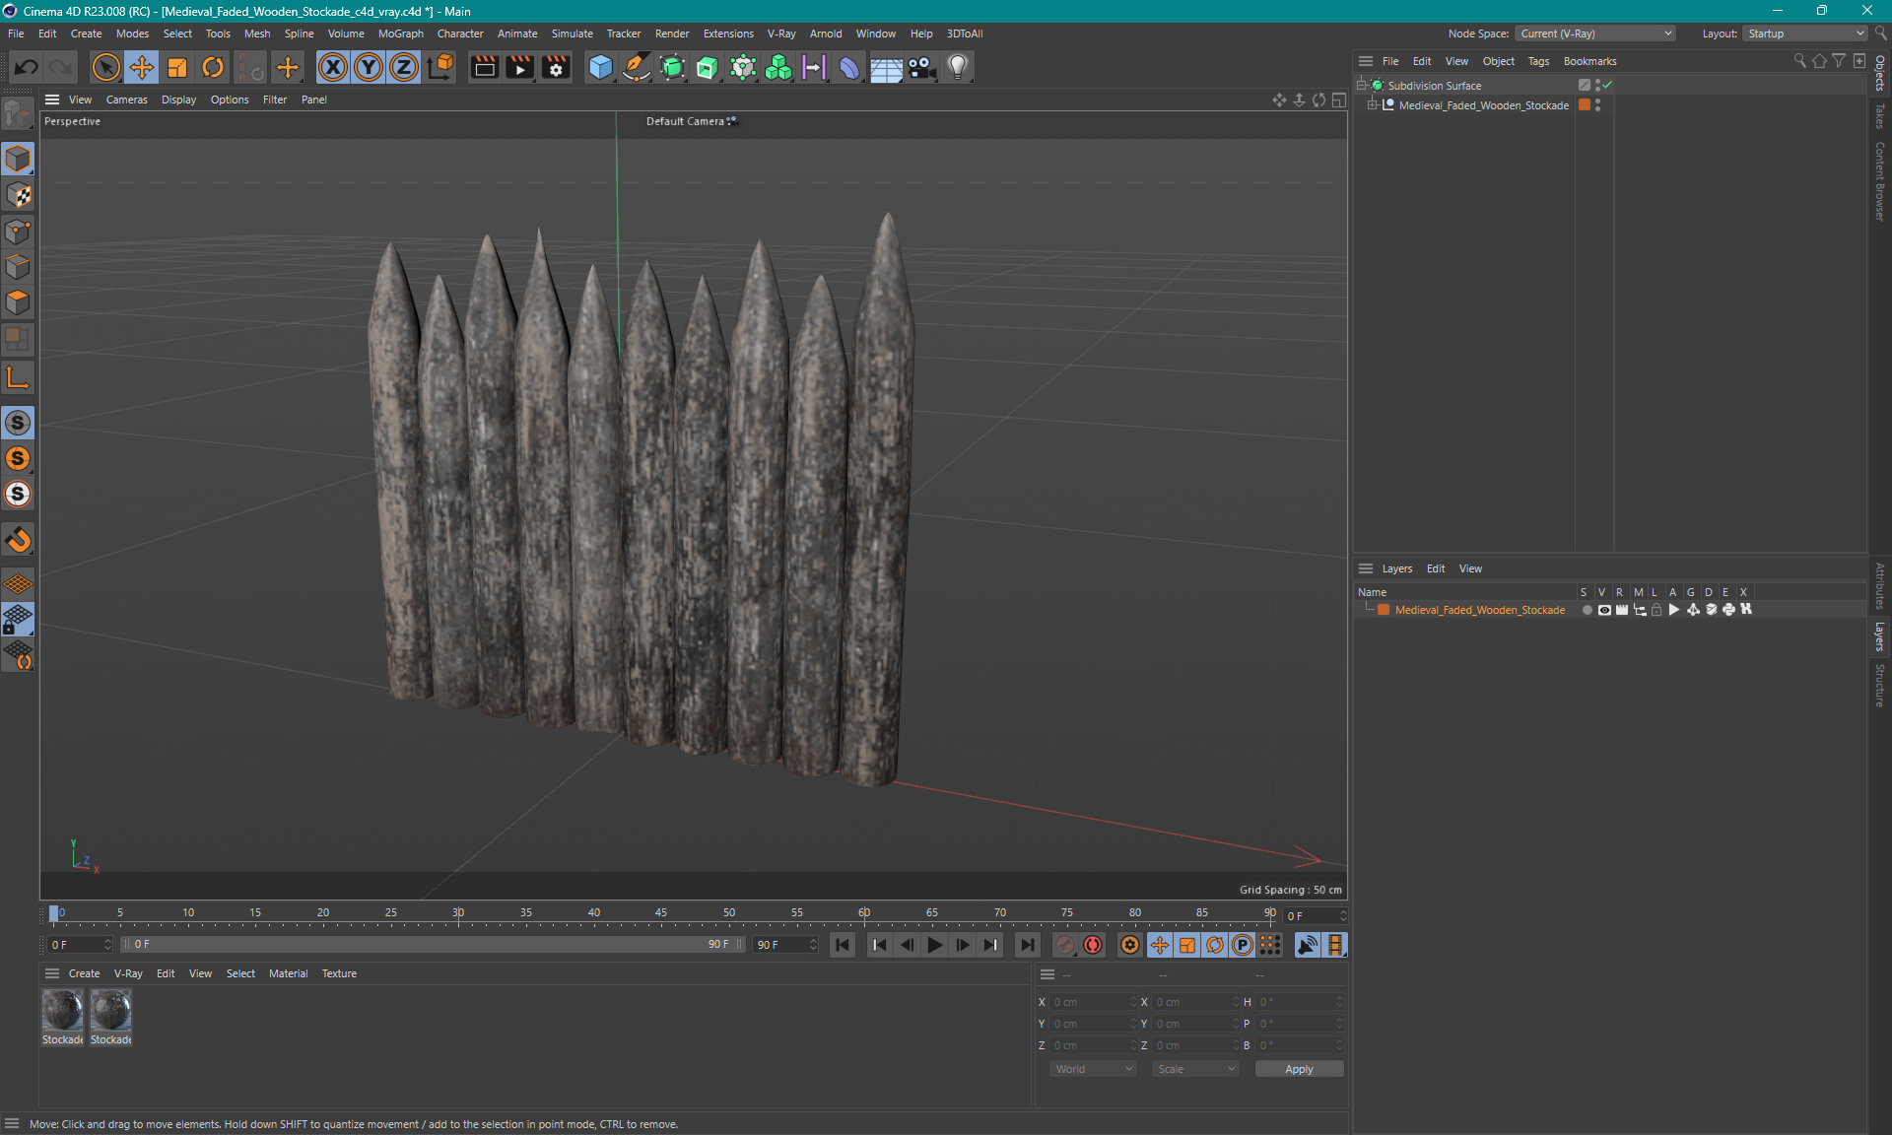Open the Simulate menu

coord(572,33)
